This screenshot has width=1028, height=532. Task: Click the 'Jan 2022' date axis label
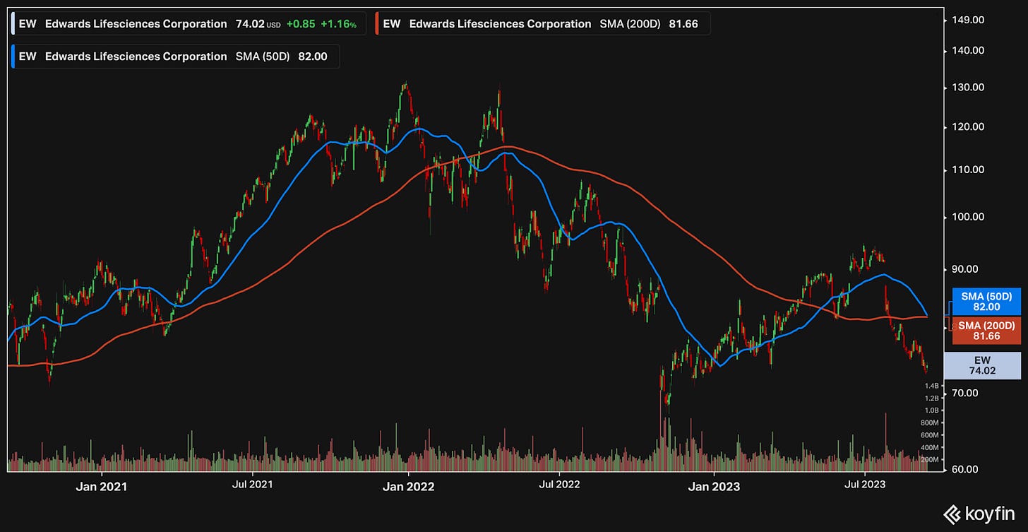[410, 487]
